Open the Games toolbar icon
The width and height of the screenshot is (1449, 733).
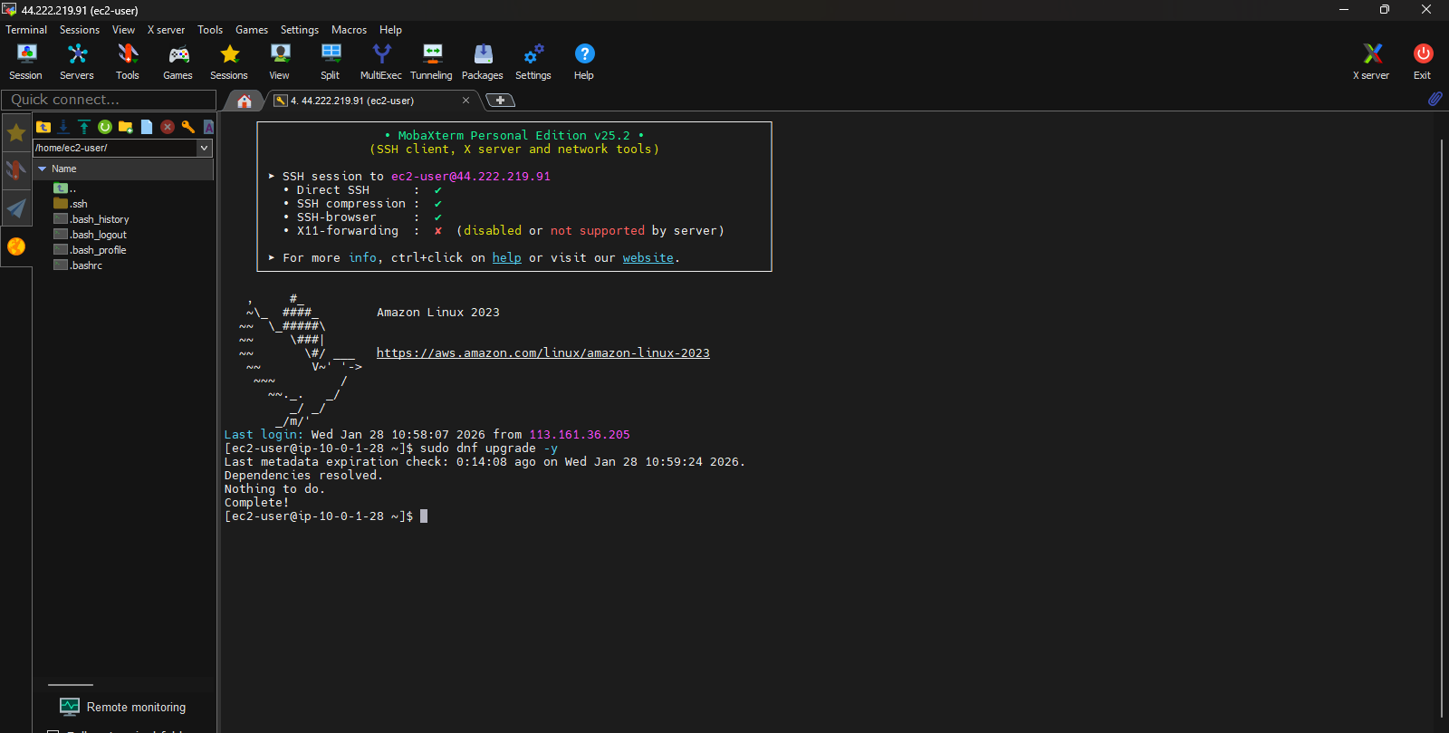[178, 62]
